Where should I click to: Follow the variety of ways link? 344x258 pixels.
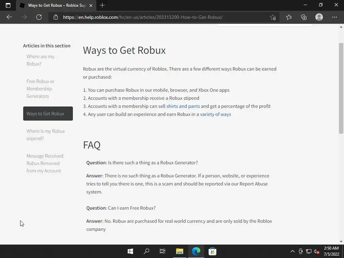tap(215, 114)
